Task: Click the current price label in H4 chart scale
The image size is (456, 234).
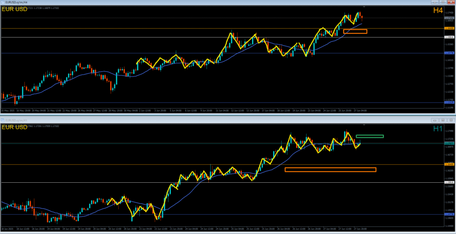Action: click(449, 18)
